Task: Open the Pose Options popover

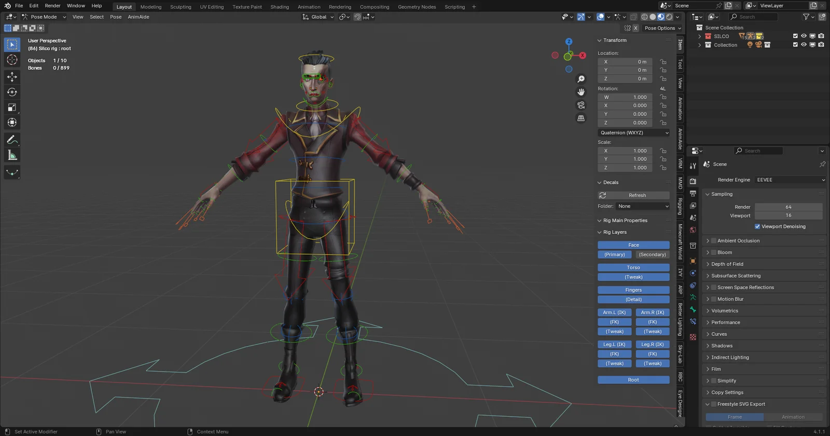Action: click(662, 28)
